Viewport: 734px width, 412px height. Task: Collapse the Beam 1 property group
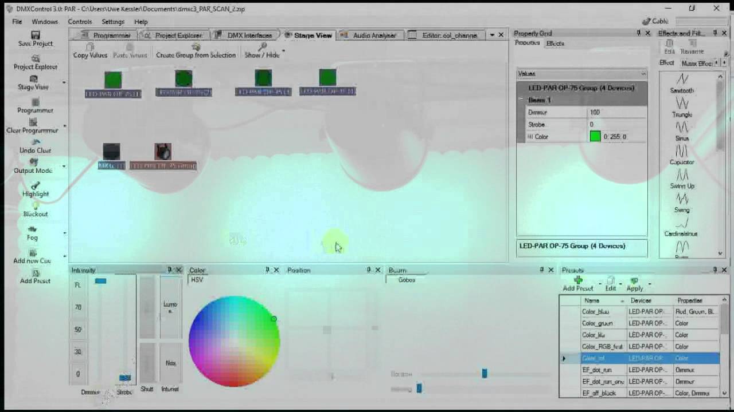(521, 100)
